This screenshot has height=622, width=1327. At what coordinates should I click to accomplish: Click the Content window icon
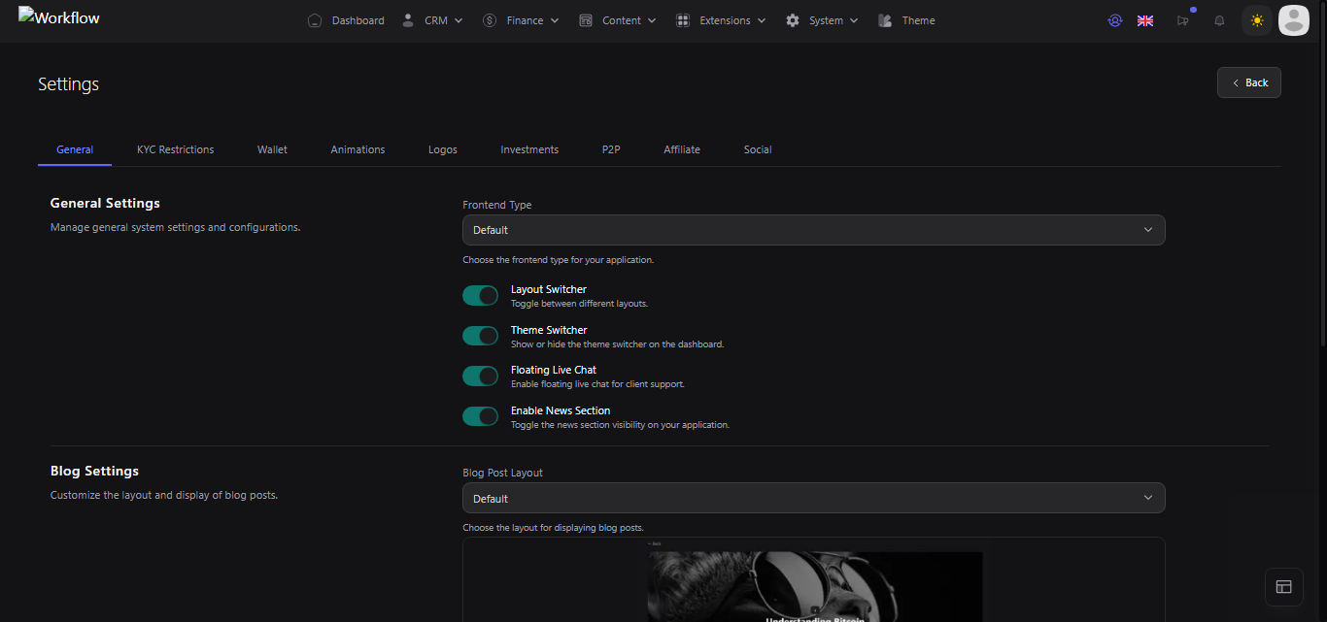[x=586, y=20]
